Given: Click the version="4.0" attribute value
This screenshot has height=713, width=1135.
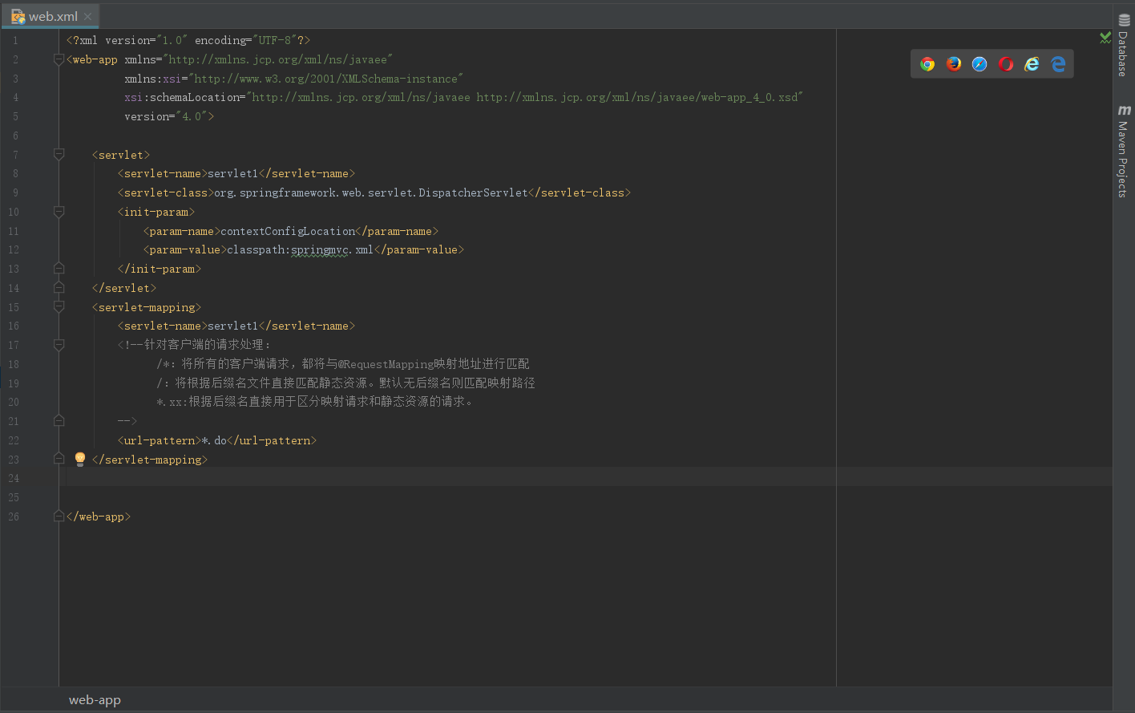Looking at the screenshot, I should [192, 116].
